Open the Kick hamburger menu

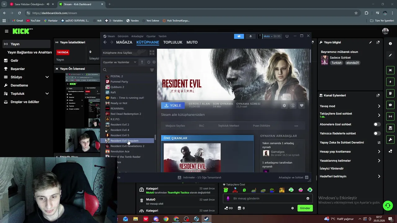pos(7,31)
